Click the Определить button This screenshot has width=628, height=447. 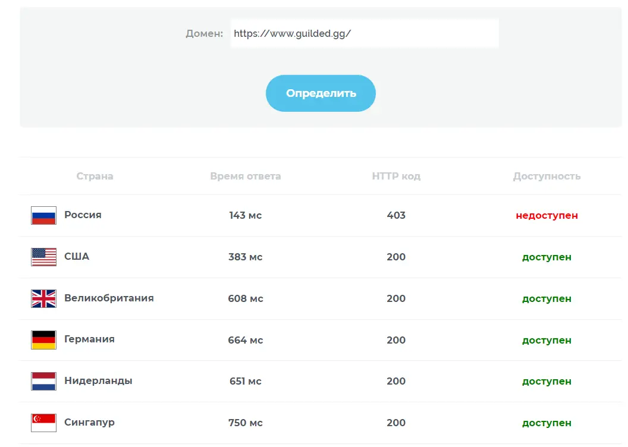pos(321,93)
